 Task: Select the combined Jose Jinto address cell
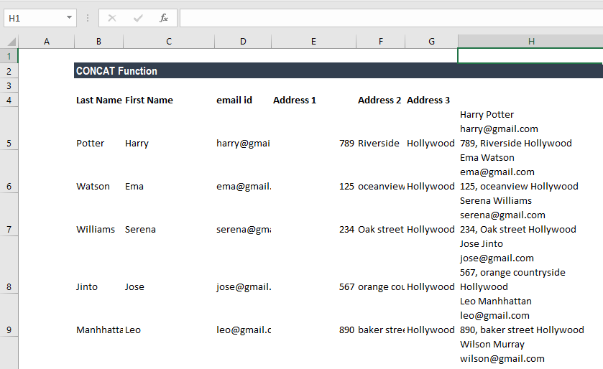tap(530, 266)
